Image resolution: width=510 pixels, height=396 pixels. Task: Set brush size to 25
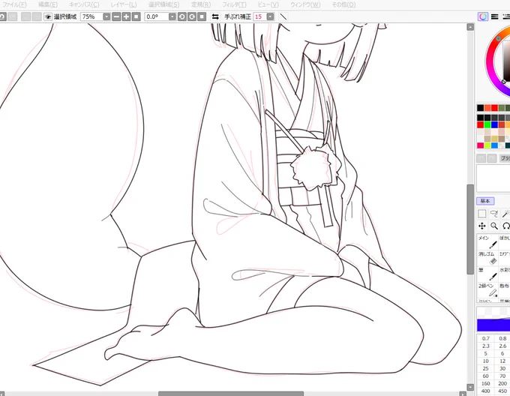point(485,368)
